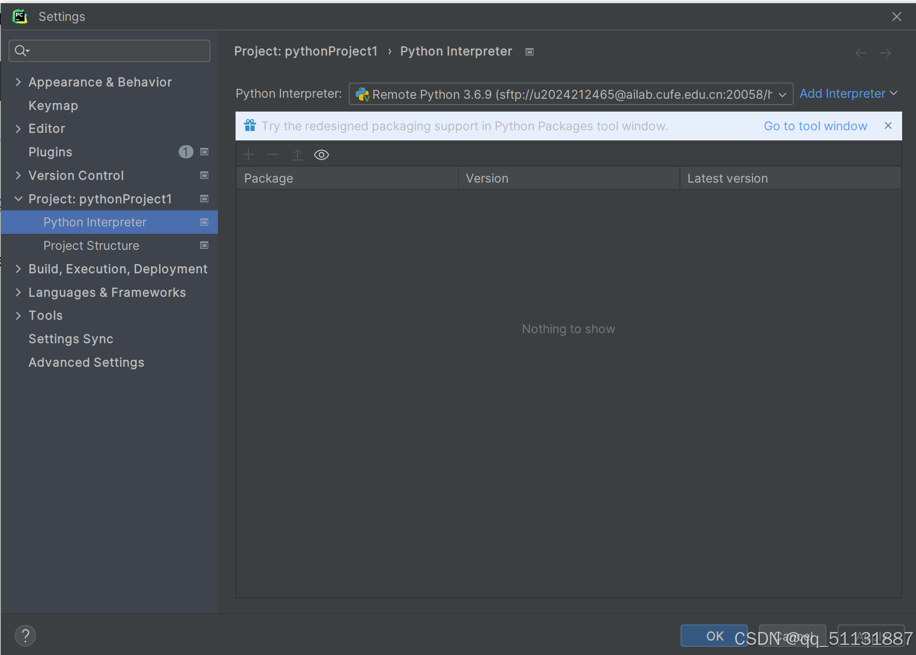
Task: Open help using the question mark button
Action: click(x=25, y=635)
